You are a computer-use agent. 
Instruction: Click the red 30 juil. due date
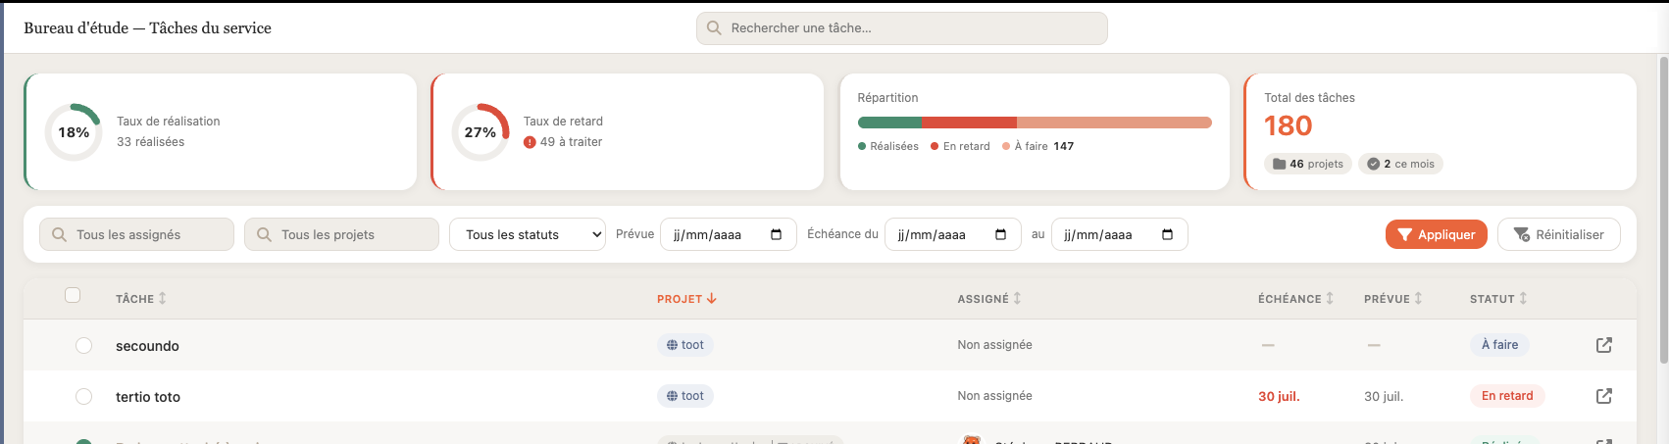[1279, 396]
